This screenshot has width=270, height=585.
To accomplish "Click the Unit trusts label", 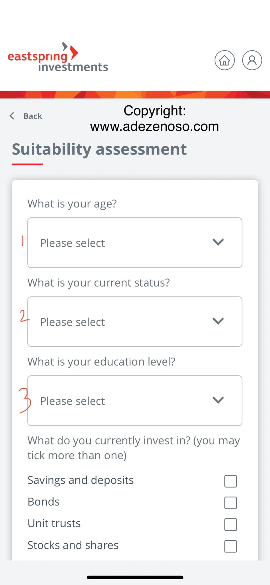I will click(54, 524).
